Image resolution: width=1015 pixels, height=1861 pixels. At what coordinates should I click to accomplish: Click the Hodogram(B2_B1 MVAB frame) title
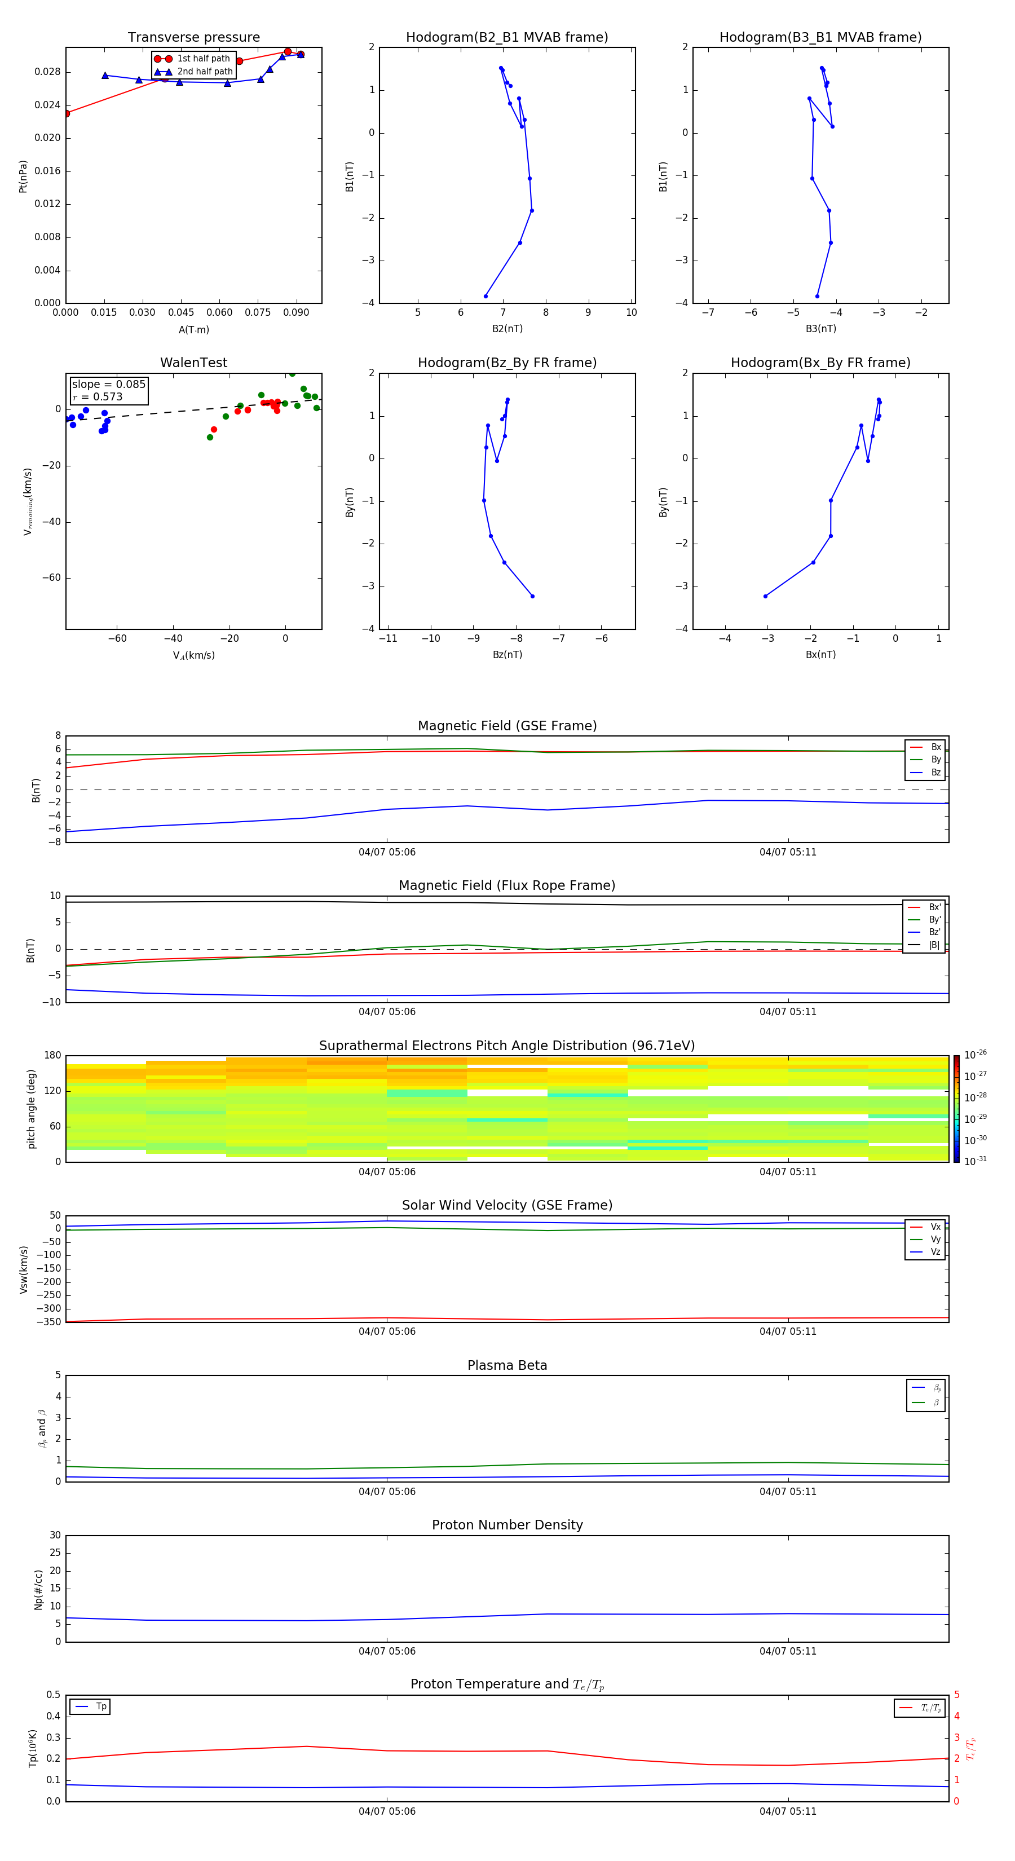tap(507, 38)
